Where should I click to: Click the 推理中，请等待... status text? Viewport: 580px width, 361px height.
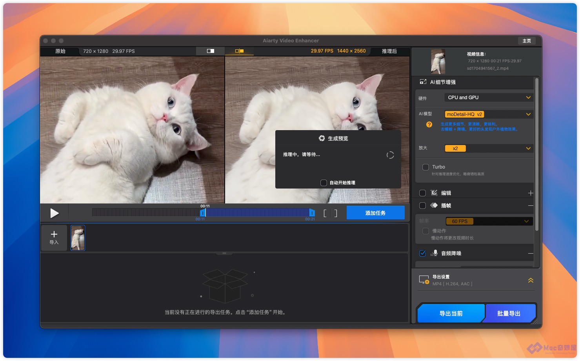302,154
